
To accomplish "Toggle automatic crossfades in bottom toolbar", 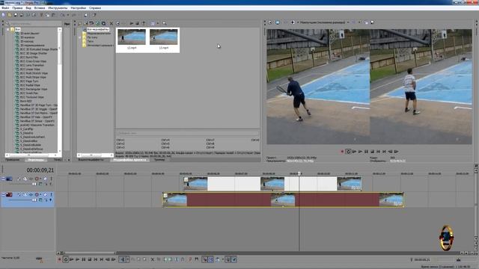I will click(x=211, y=259).
